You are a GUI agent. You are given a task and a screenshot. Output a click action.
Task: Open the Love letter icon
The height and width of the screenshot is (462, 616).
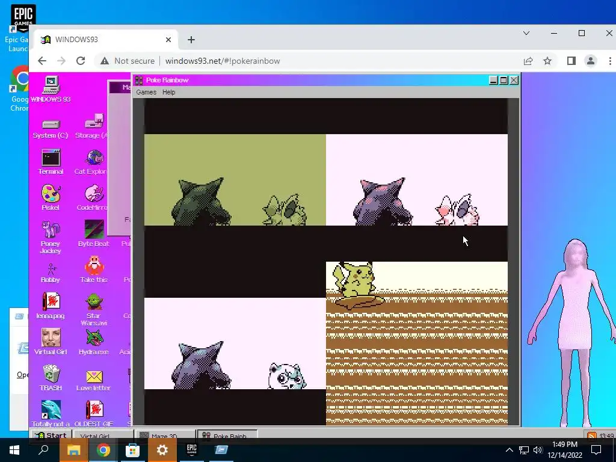coord(93,380)
